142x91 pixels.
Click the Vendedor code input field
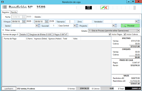click(108, 21)
